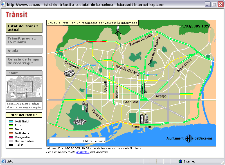Screen dimensions: 225x165
Task: Click the Zoom minimap thumbnail
Action: tap(24, 89)
